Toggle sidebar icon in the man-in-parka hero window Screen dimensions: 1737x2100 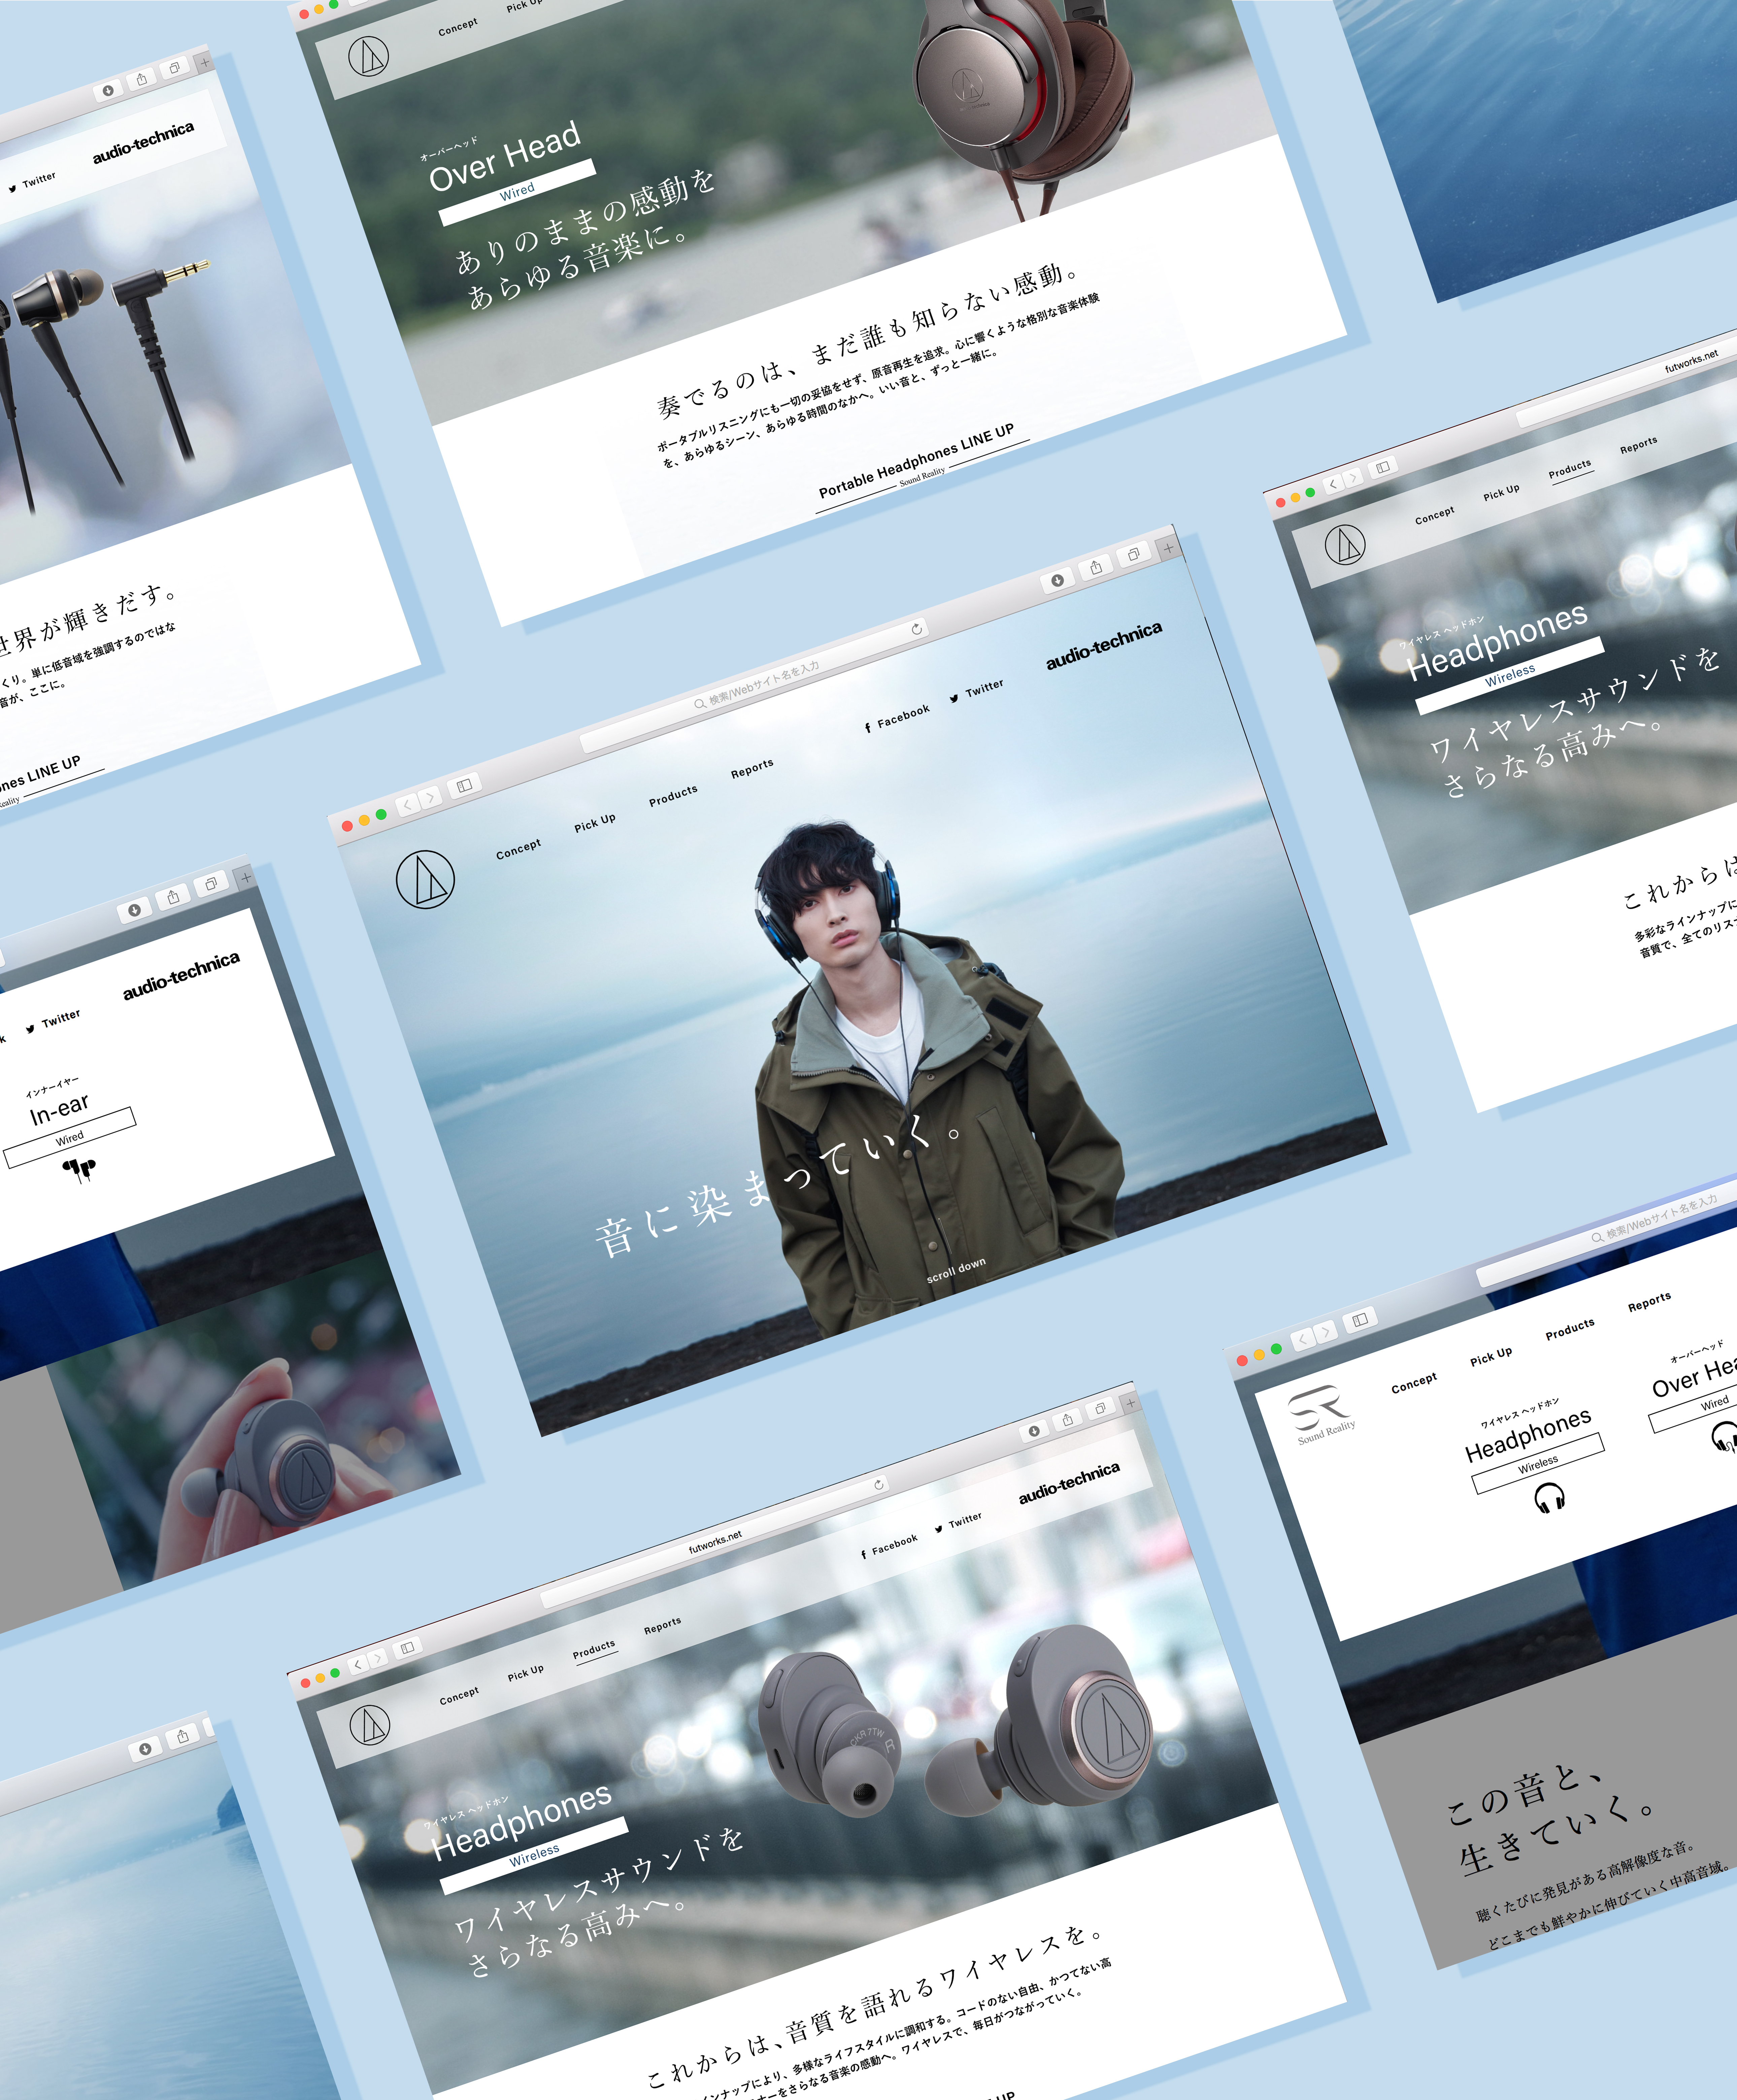464,786
